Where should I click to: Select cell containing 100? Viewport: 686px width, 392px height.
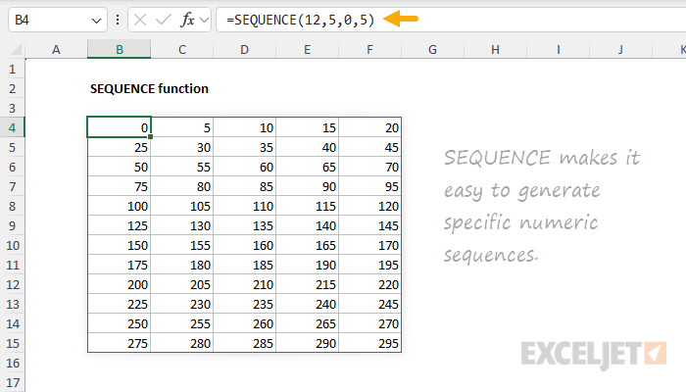[119, 206]
